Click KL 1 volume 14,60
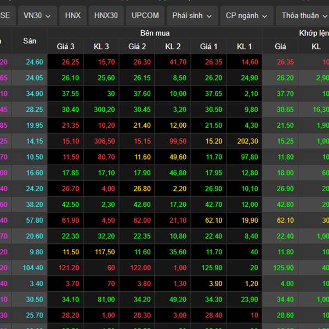The image size is (329, 329). pos(249,62)
